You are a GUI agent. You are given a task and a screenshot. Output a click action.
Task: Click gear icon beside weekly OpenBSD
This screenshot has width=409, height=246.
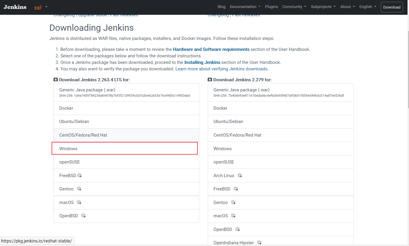pyautogui.click(x=238, y=229)
